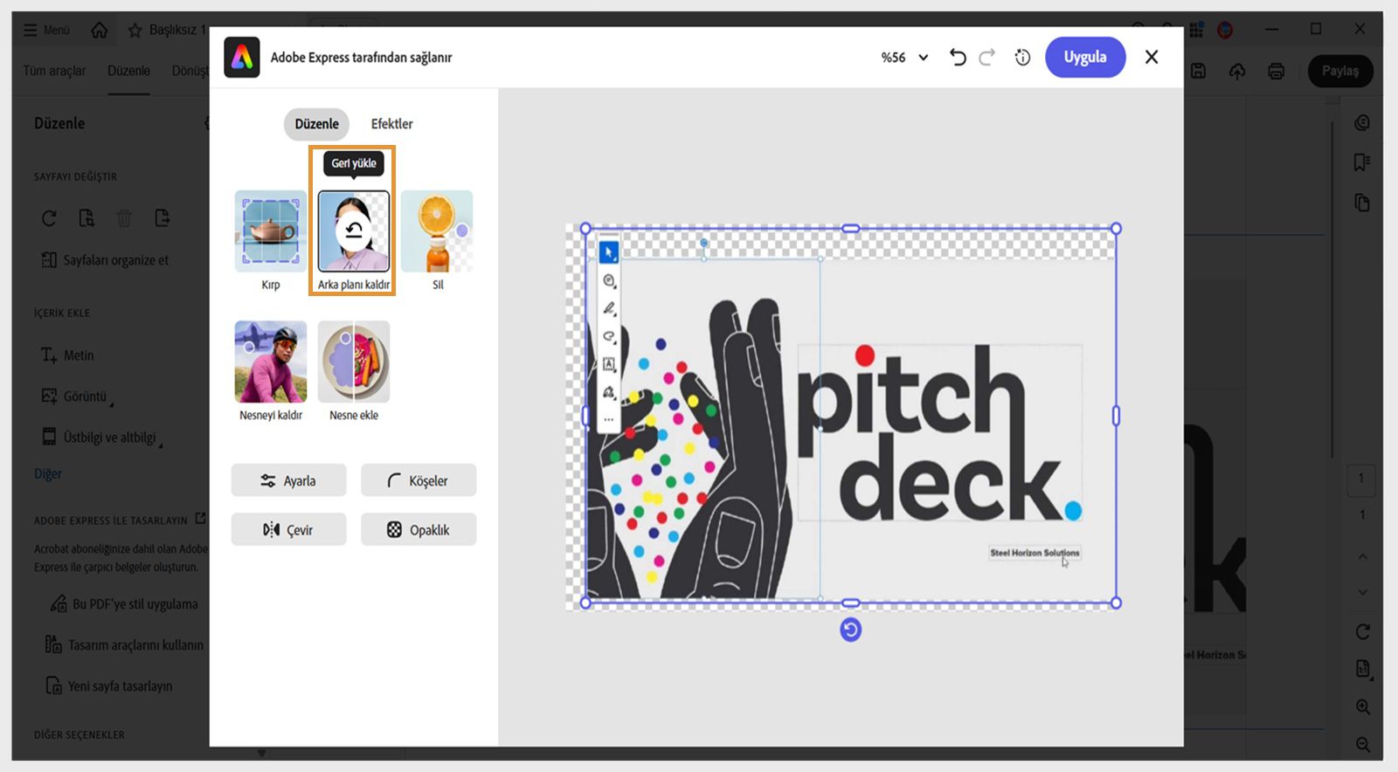Click the Diğer link in left panel
This screenshot has height=772, width=1398.
(x=48, y=473)
